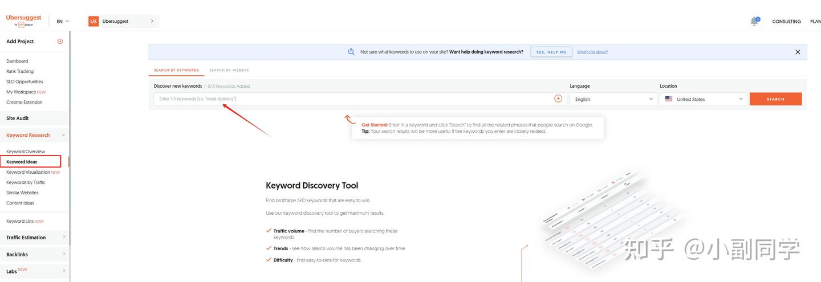Open the What's this about link

pyautogui.click(x=592, y=52)
